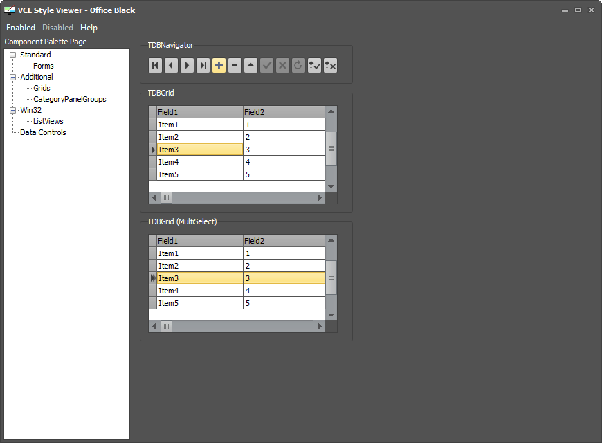602x443 pixels.
Task: Click the Field1 column header in first TDBGrid
Action: pyautogui.click(x=200, y=112)
